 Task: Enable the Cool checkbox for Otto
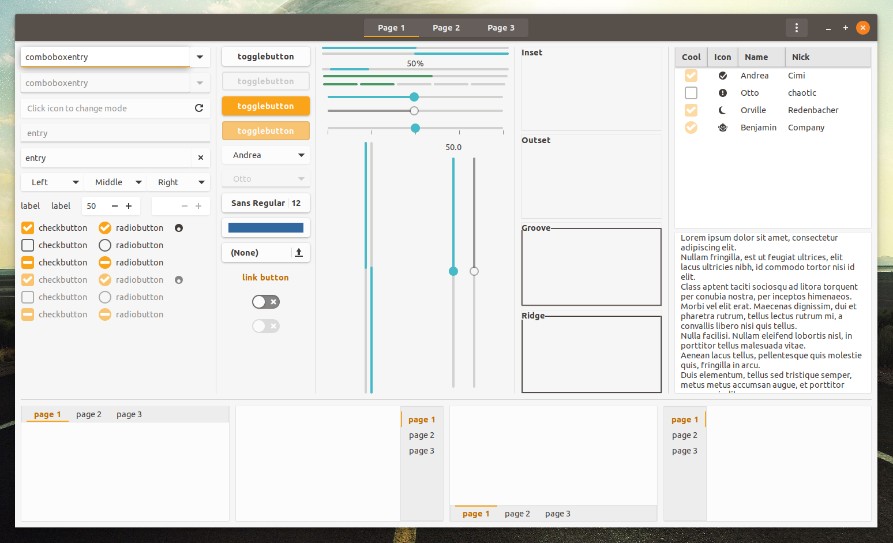pos(691,92)
